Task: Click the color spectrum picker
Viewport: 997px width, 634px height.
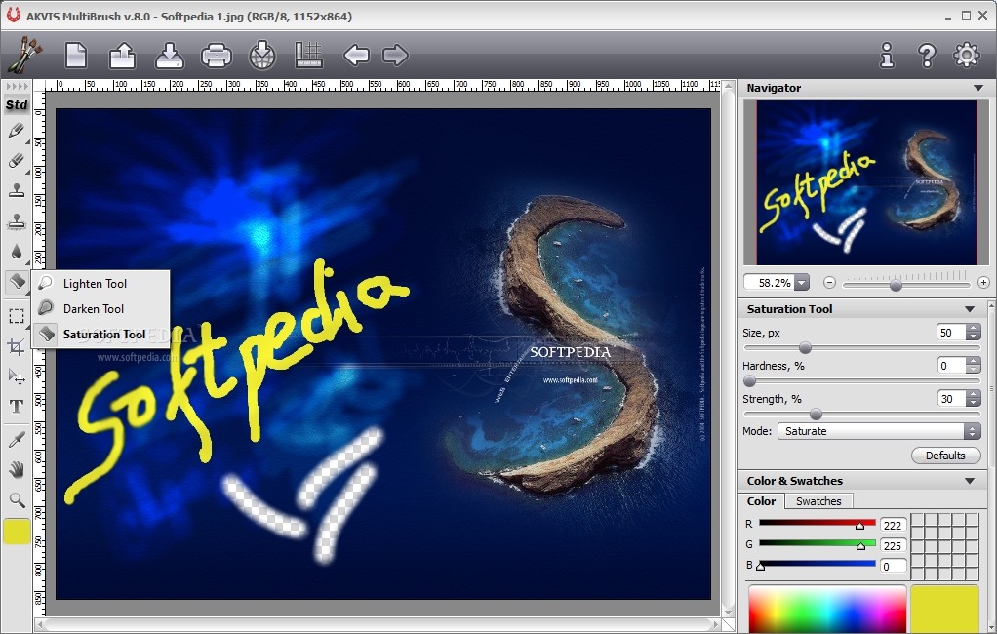Action: tap(827, 610)
